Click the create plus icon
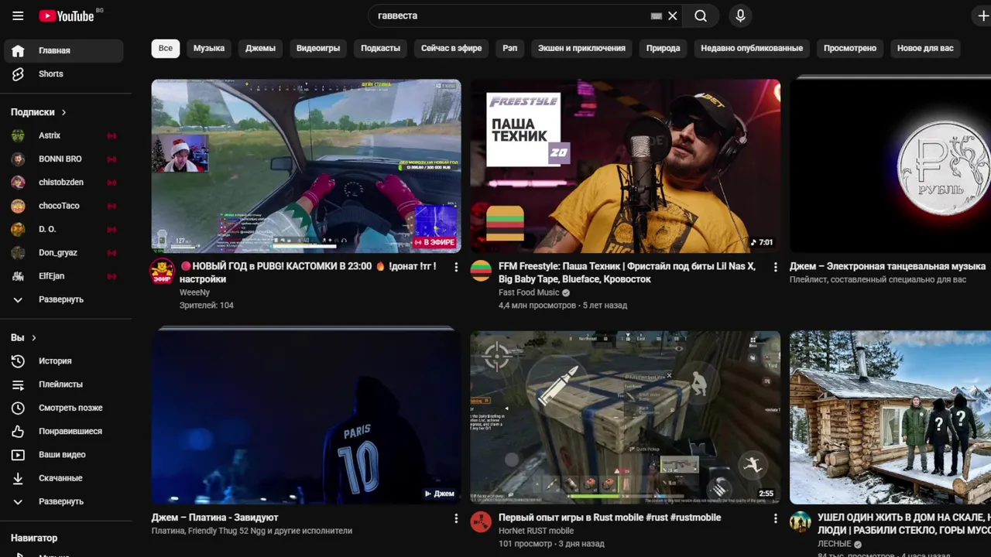 pos(983,15)
